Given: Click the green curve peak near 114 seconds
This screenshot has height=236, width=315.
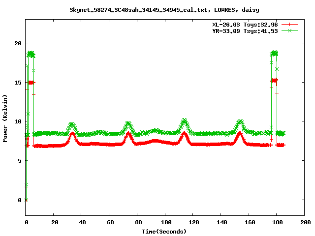Looking at the screenshot, I should pyautogui.click(x=184, y=120).
